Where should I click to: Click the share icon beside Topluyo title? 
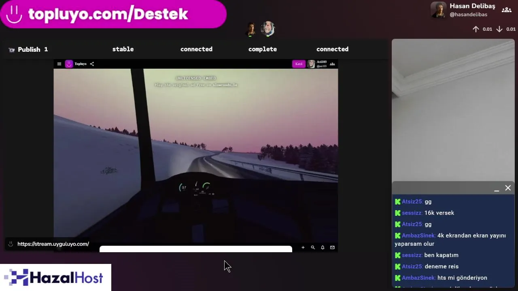coord(92,64)
